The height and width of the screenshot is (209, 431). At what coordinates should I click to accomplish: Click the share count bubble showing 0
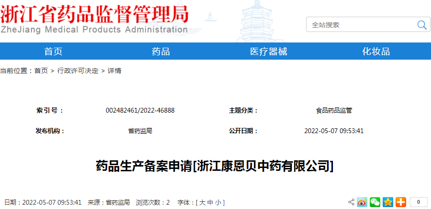(x=418, y=202)
